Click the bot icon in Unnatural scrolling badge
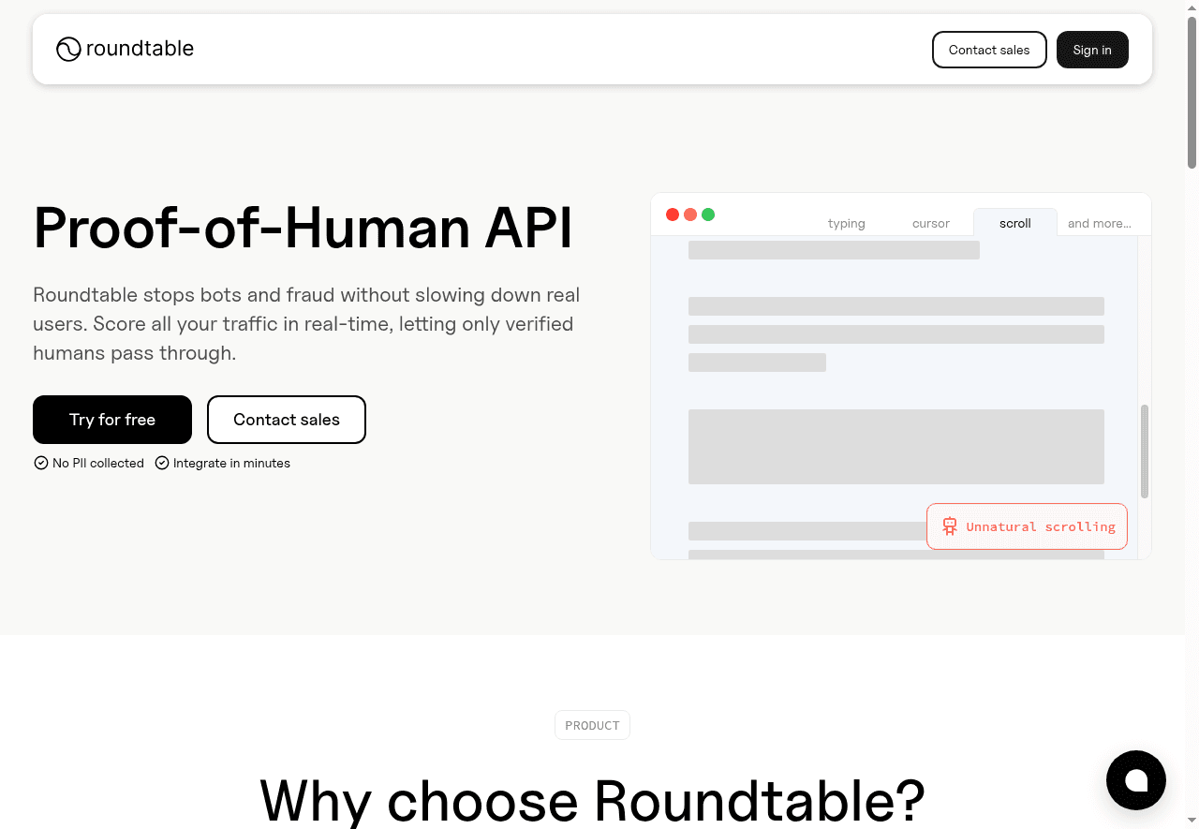The width and height of the screenshot is (1199, 829). [950, 526]
